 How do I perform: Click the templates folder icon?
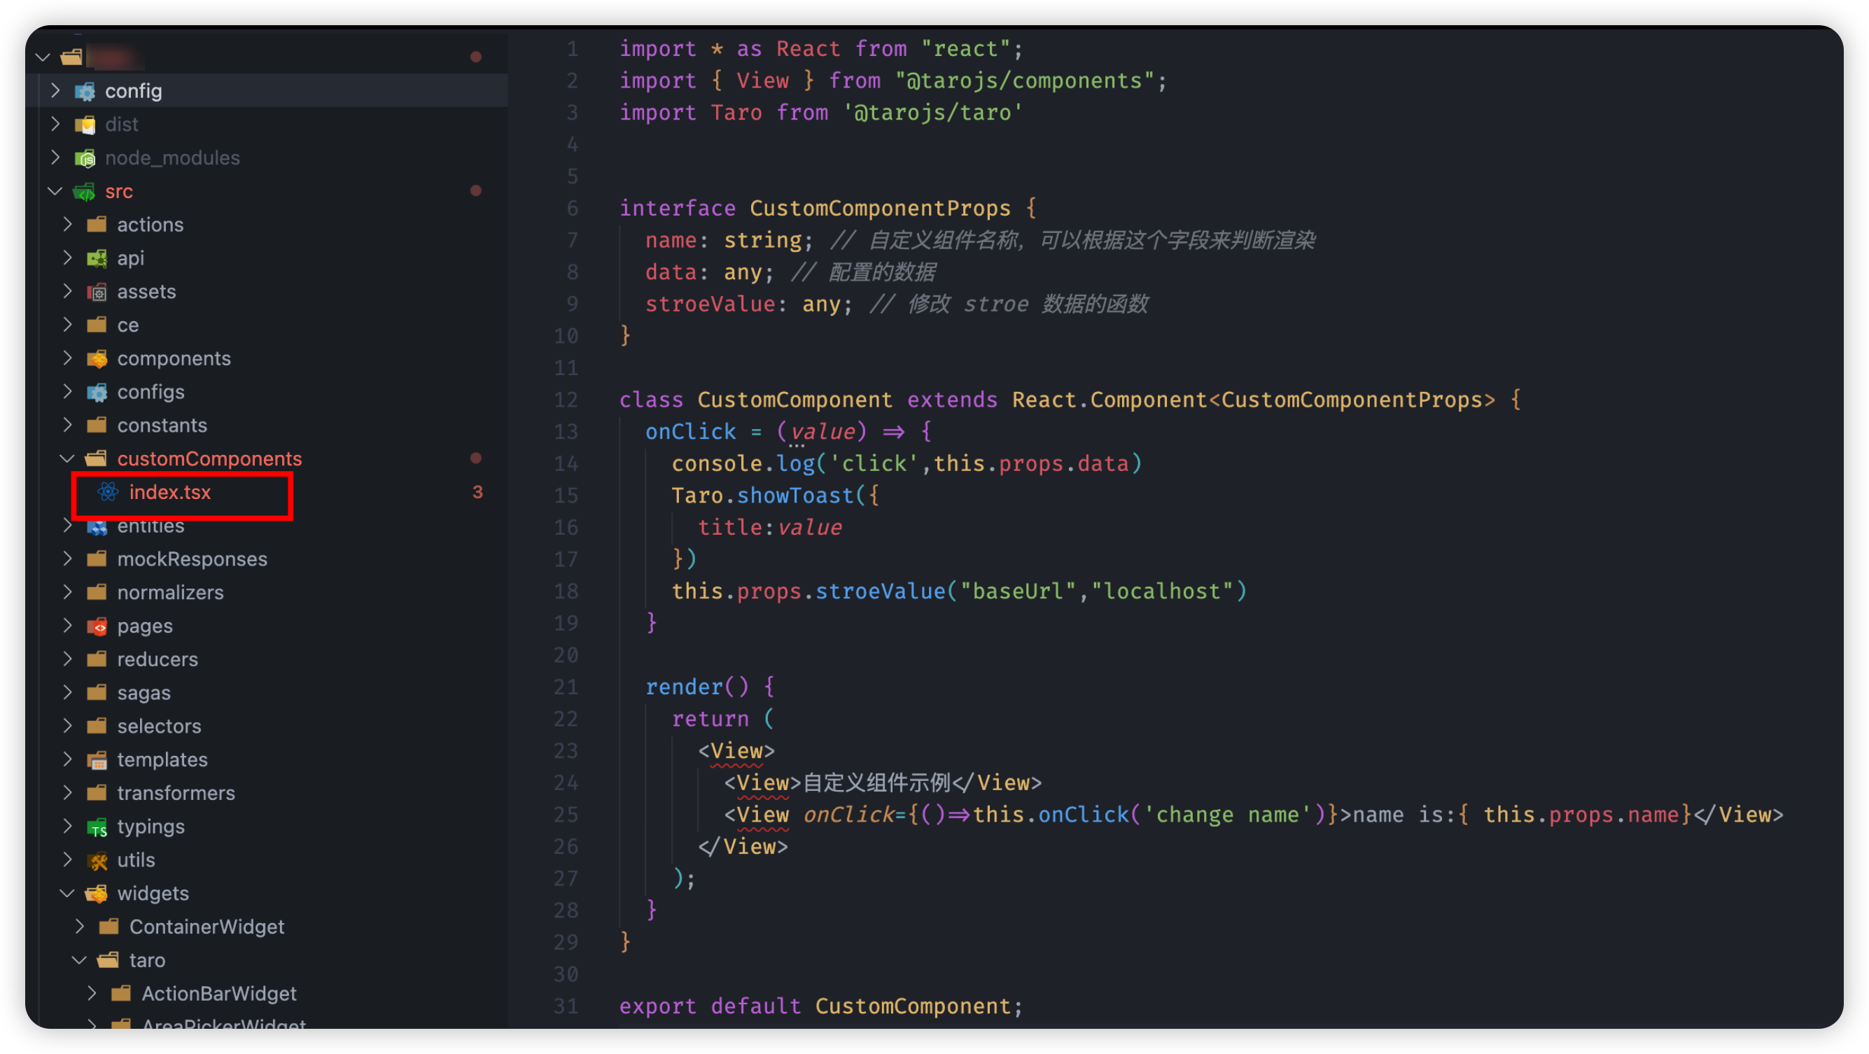97,760
